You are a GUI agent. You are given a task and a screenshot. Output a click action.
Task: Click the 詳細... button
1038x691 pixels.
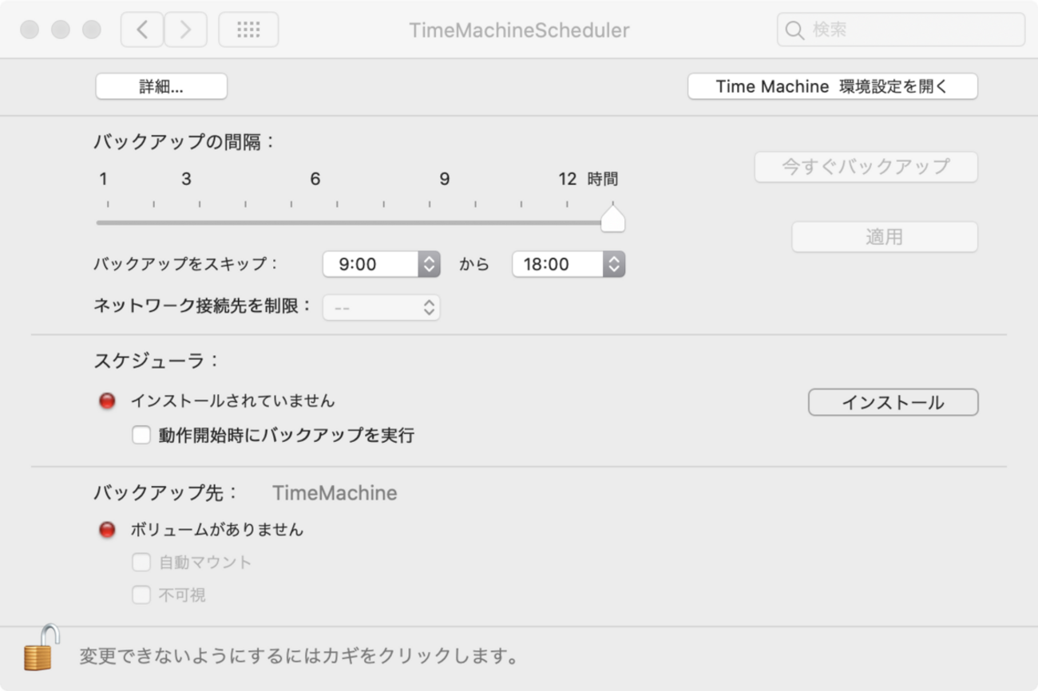(x=161, y=86)
